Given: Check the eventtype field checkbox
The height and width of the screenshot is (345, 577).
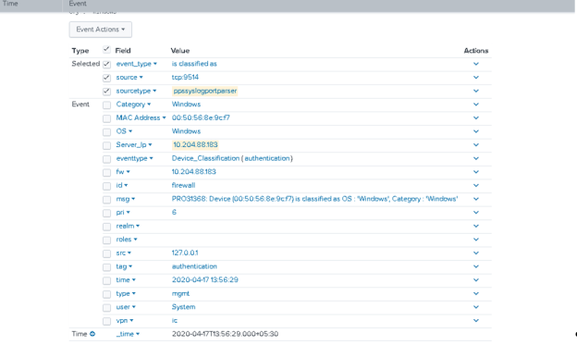Looking at the screenshot, I should pos(106,159).
